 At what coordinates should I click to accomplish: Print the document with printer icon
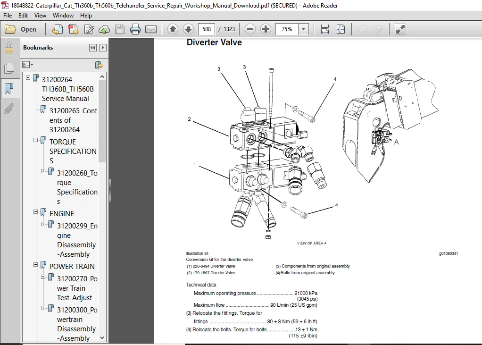coord(135,29)
